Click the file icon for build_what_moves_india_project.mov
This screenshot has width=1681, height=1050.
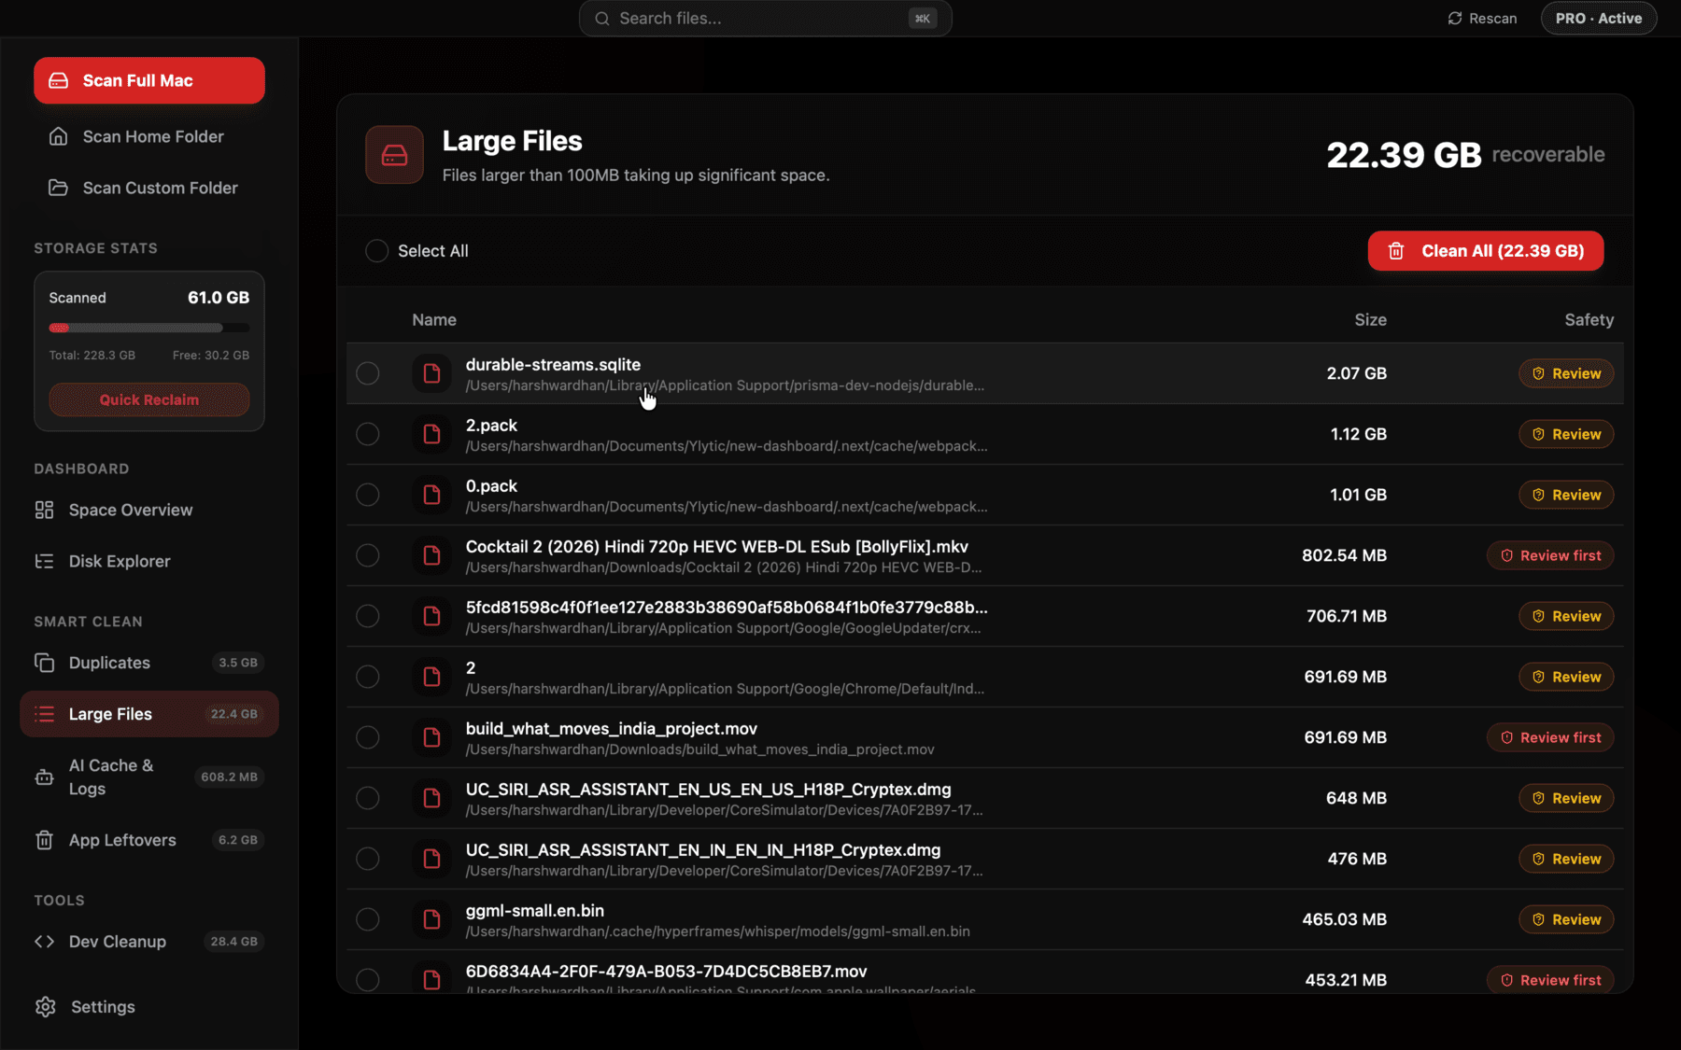coord(431,737)
